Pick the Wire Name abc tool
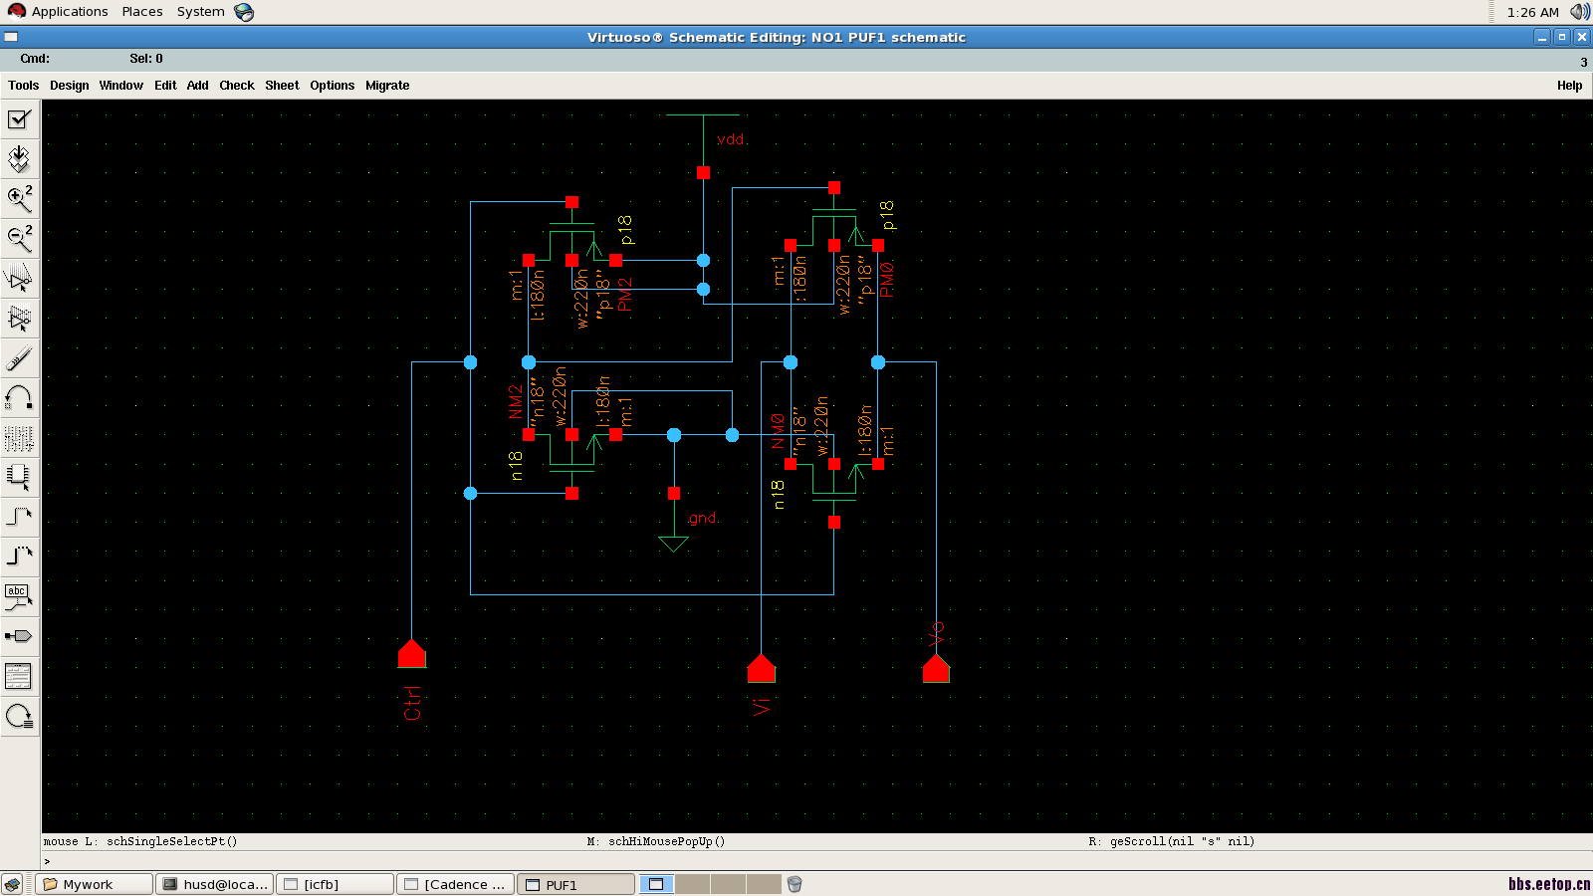Screen dimensions: 1593x896 [19, 596]
